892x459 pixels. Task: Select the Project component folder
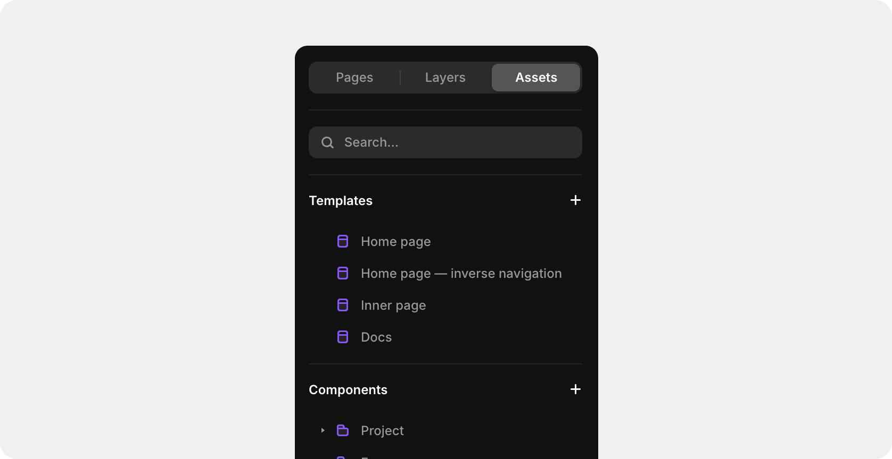[x=382, y=431]
